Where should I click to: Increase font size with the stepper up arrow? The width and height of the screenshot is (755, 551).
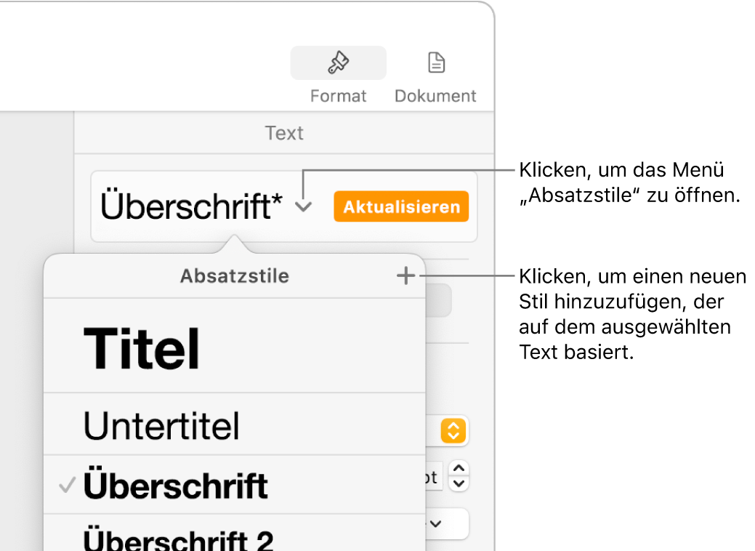click(x=459, y=468)
